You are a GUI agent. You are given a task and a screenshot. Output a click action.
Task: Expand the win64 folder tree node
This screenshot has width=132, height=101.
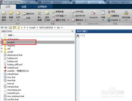pyautogui.click(x=2, y=52)
